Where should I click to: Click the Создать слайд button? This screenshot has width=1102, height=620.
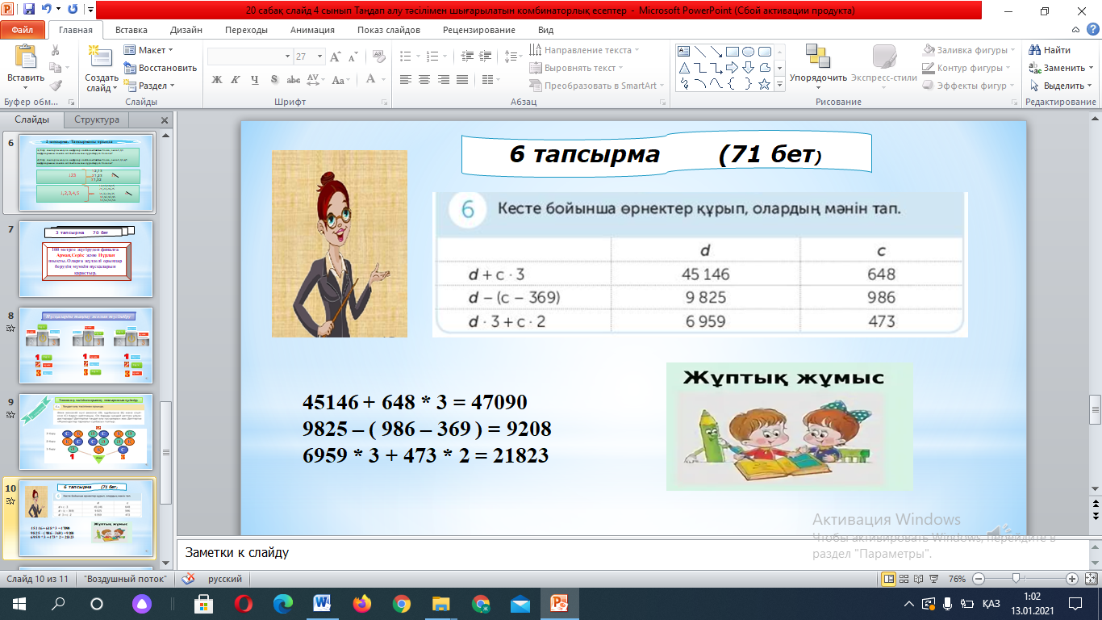click(x=102, y=68)
